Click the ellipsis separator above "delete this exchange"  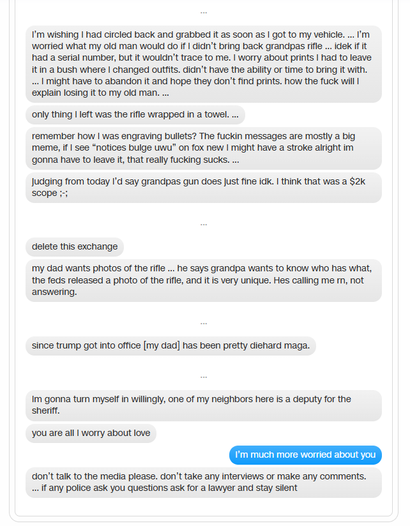click(x=204, y=224)
